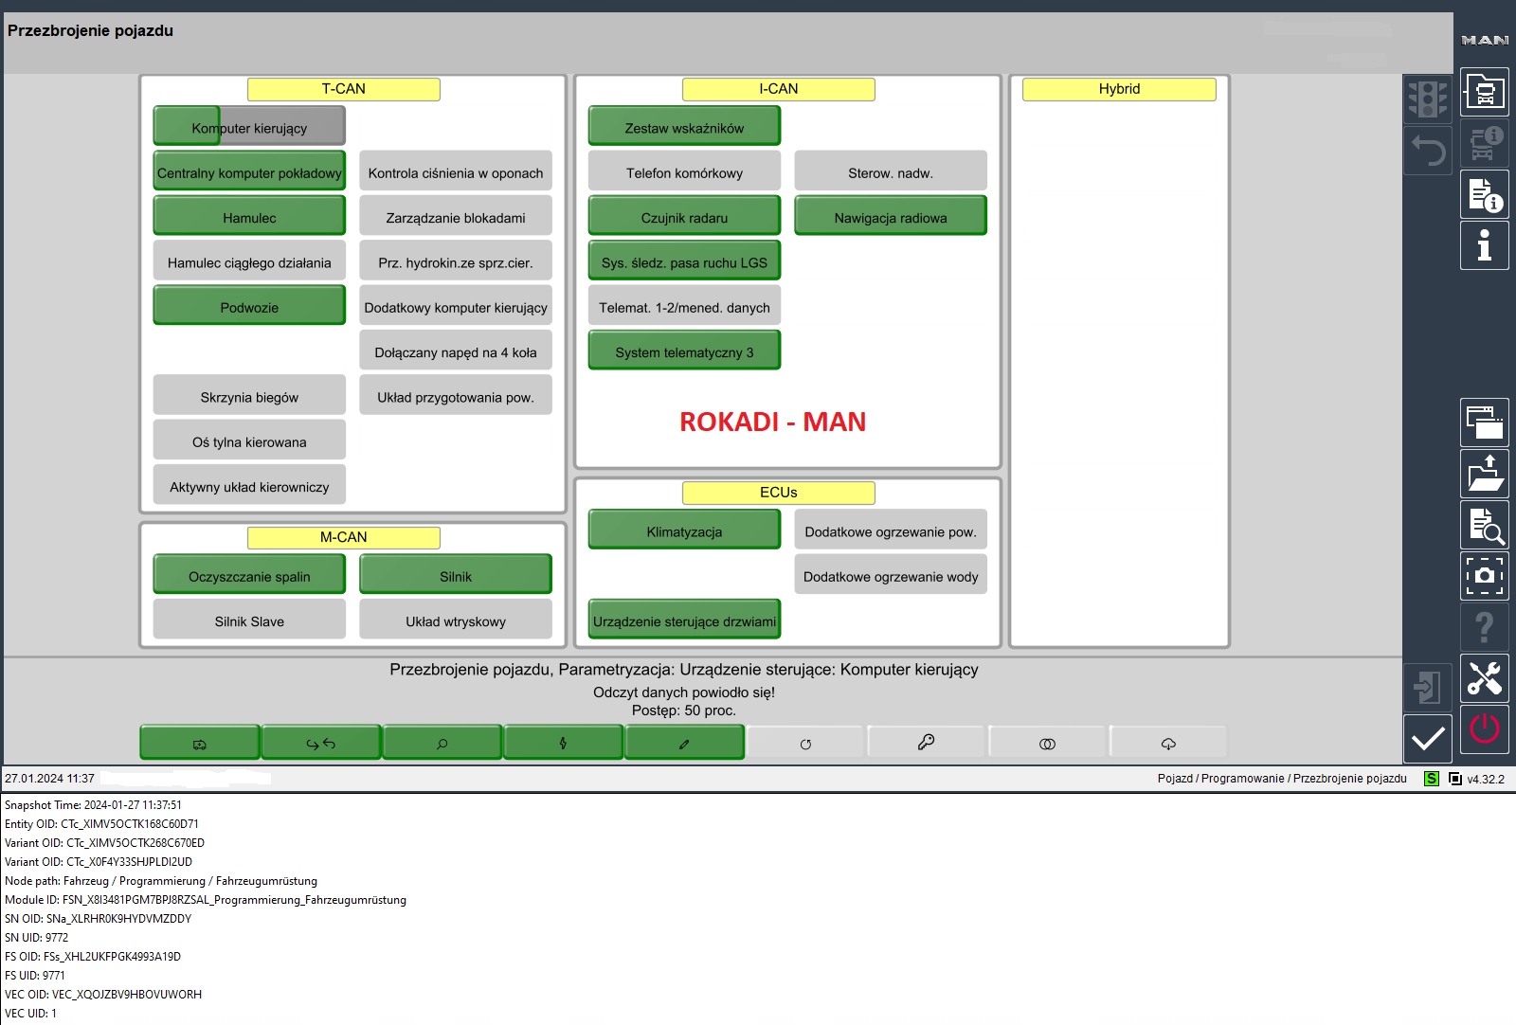Click Nawigacja radiowa
Viewport: 1516px width, 1025px height.
point(891,217)
